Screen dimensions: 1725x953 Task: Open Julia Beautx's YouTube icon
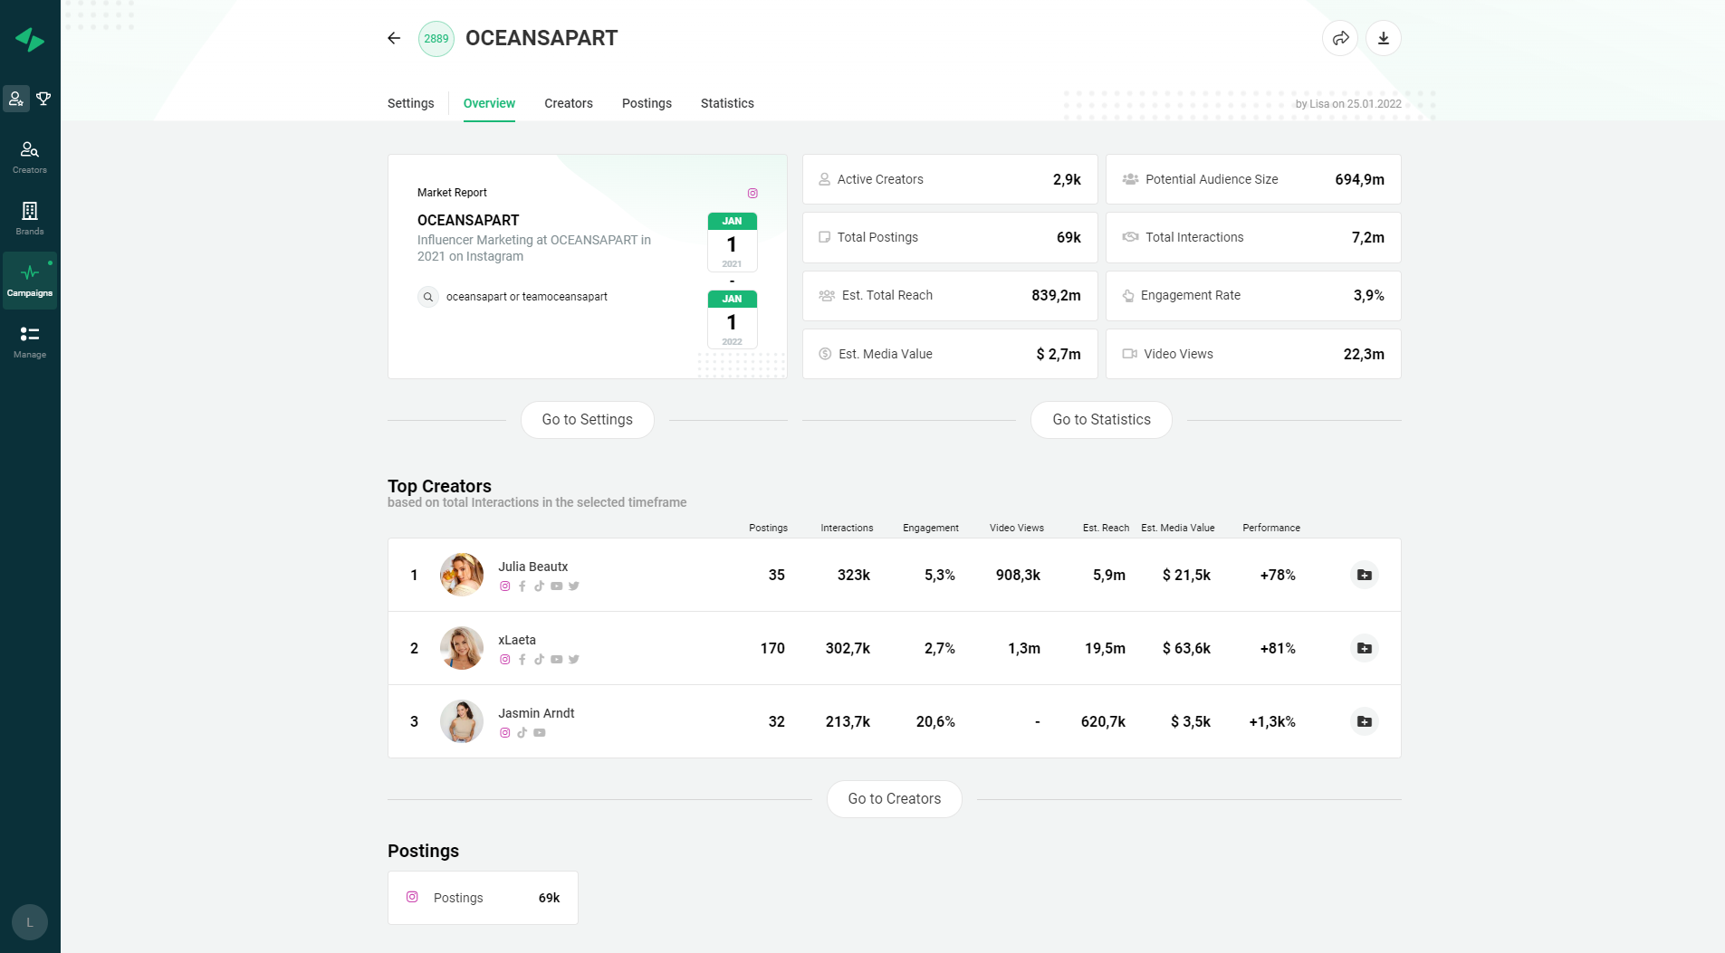(556, 586)
